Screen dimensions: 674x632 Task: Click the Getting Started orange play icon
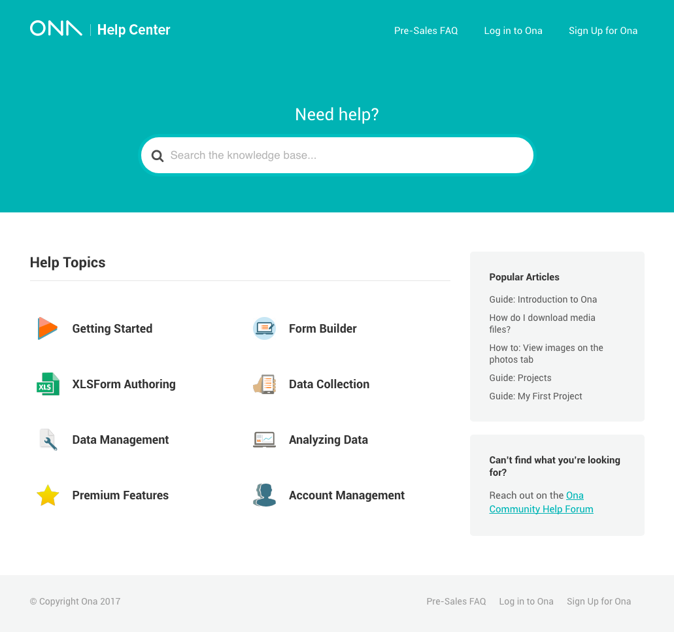pyautogui.click(x=47, y=328)
